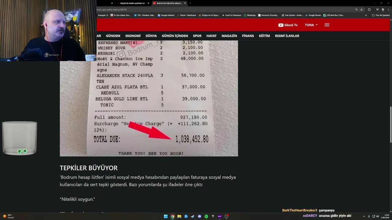The height and width of the screenshot is (220, 392).
Task: Open Epic Games Launcher from the taskbar
Action: point(213,216)
